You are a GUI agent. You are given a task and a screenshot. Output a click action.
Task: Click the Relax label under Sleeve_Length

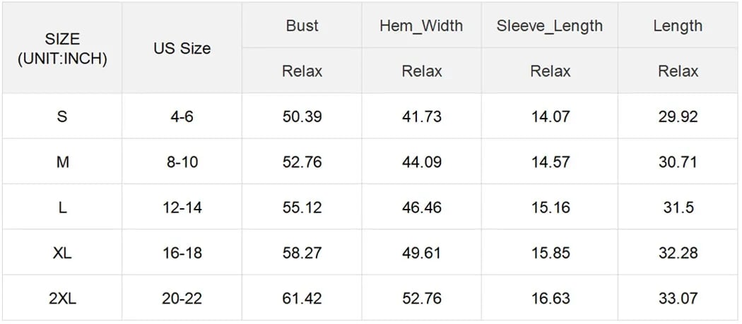pos(550,71)
